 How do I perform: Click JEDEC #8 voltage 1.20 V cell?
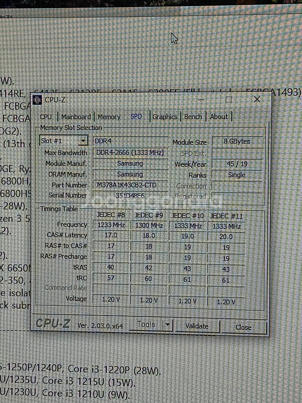click(x=111, y=299)
